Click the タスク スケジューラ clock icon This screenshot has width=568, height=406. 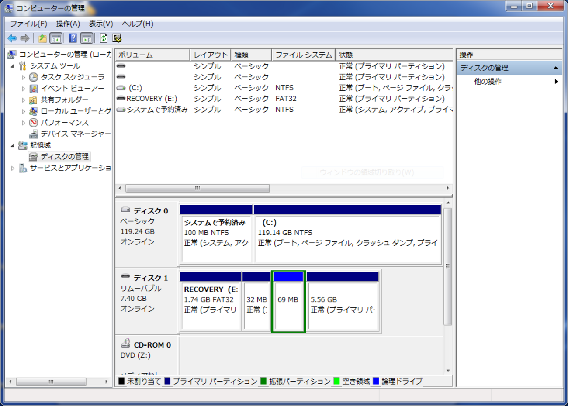click(x=34, y=77)
